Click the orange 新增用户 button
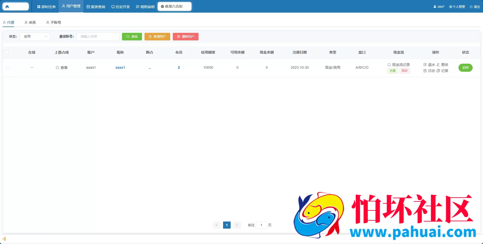 157,37
